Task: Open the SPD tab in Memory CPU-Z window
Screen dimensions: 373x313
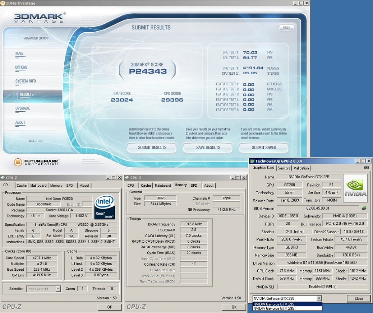Action: pos(194,185)
